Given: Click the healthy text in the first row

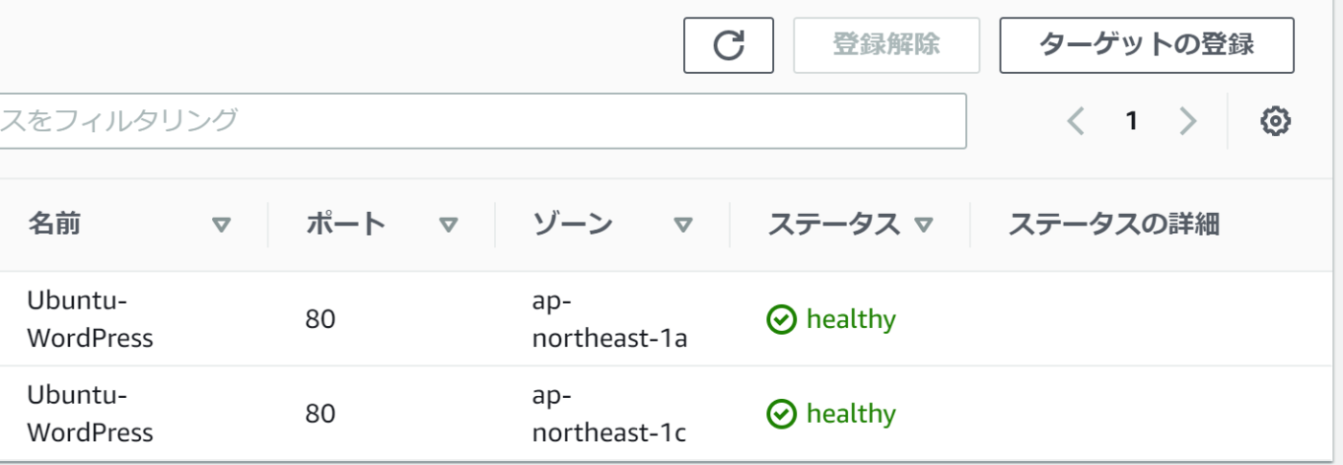Looking at the screenshot, I should 851,319.
